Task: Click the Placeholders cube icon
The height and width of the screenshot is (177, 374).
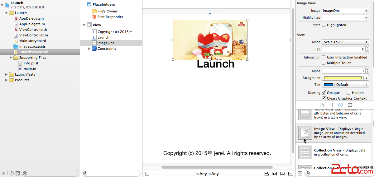Action: point(89,4)
